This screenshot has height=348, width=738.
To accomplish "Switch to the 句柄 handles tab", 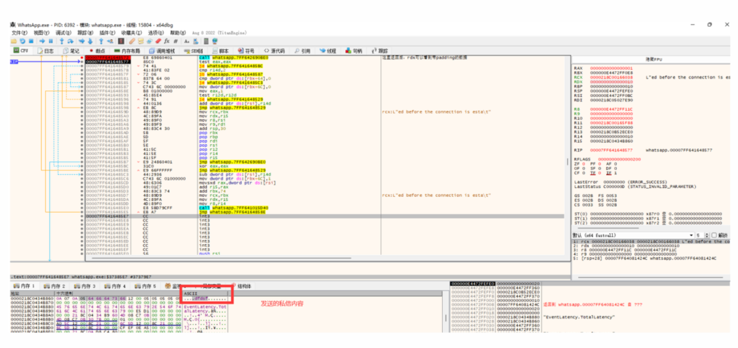I will pos(354,51).
